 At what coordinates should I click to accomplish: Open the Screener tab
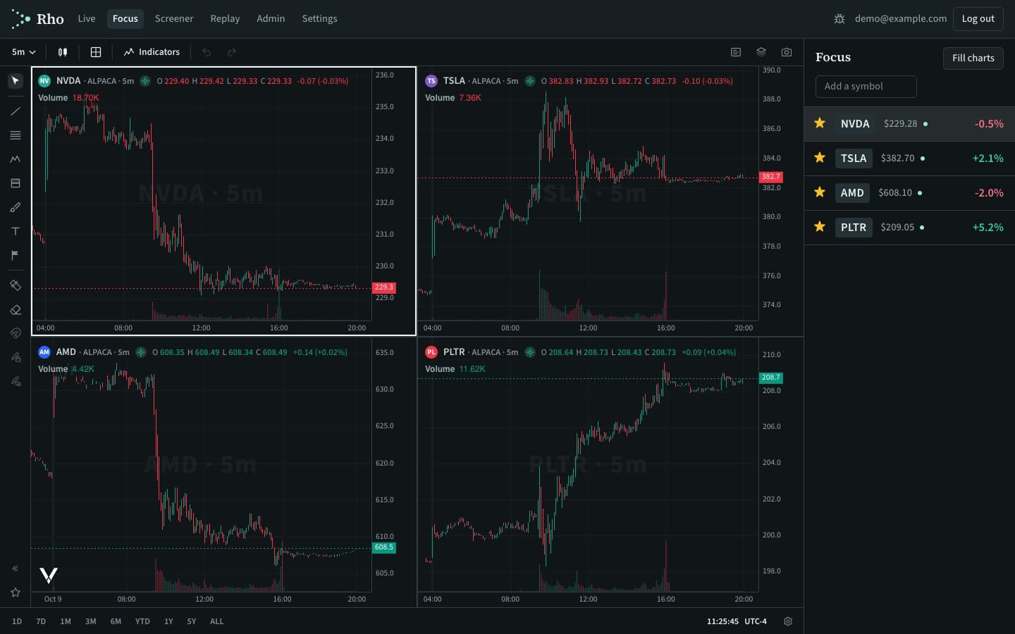pos(174,19)
